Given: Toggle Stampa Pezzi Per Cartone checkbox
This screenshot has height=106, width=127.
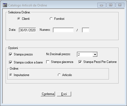Looking at the screenshot, I should 80,62.
